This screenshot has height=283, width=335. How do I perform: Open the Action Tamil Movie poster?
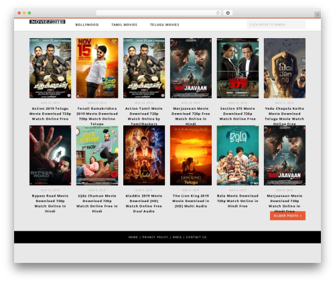point(144,68)
